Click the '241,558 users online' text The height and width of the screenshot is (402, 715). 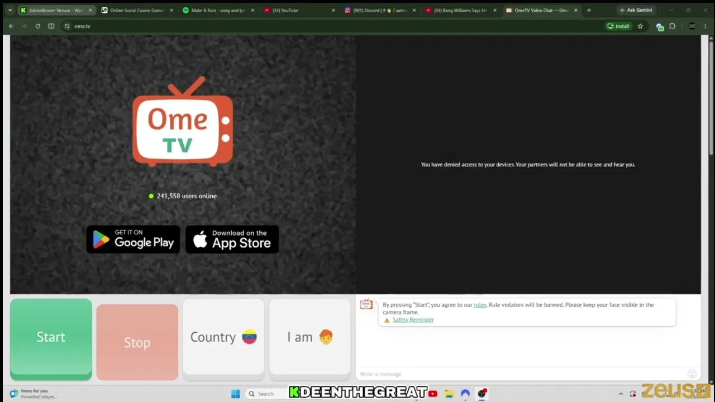(187, 196)
